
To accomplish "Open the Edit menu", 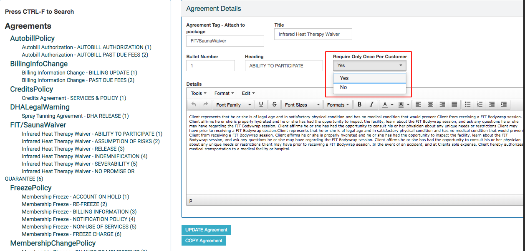I will pyautogui.click(x=248, y=93).
